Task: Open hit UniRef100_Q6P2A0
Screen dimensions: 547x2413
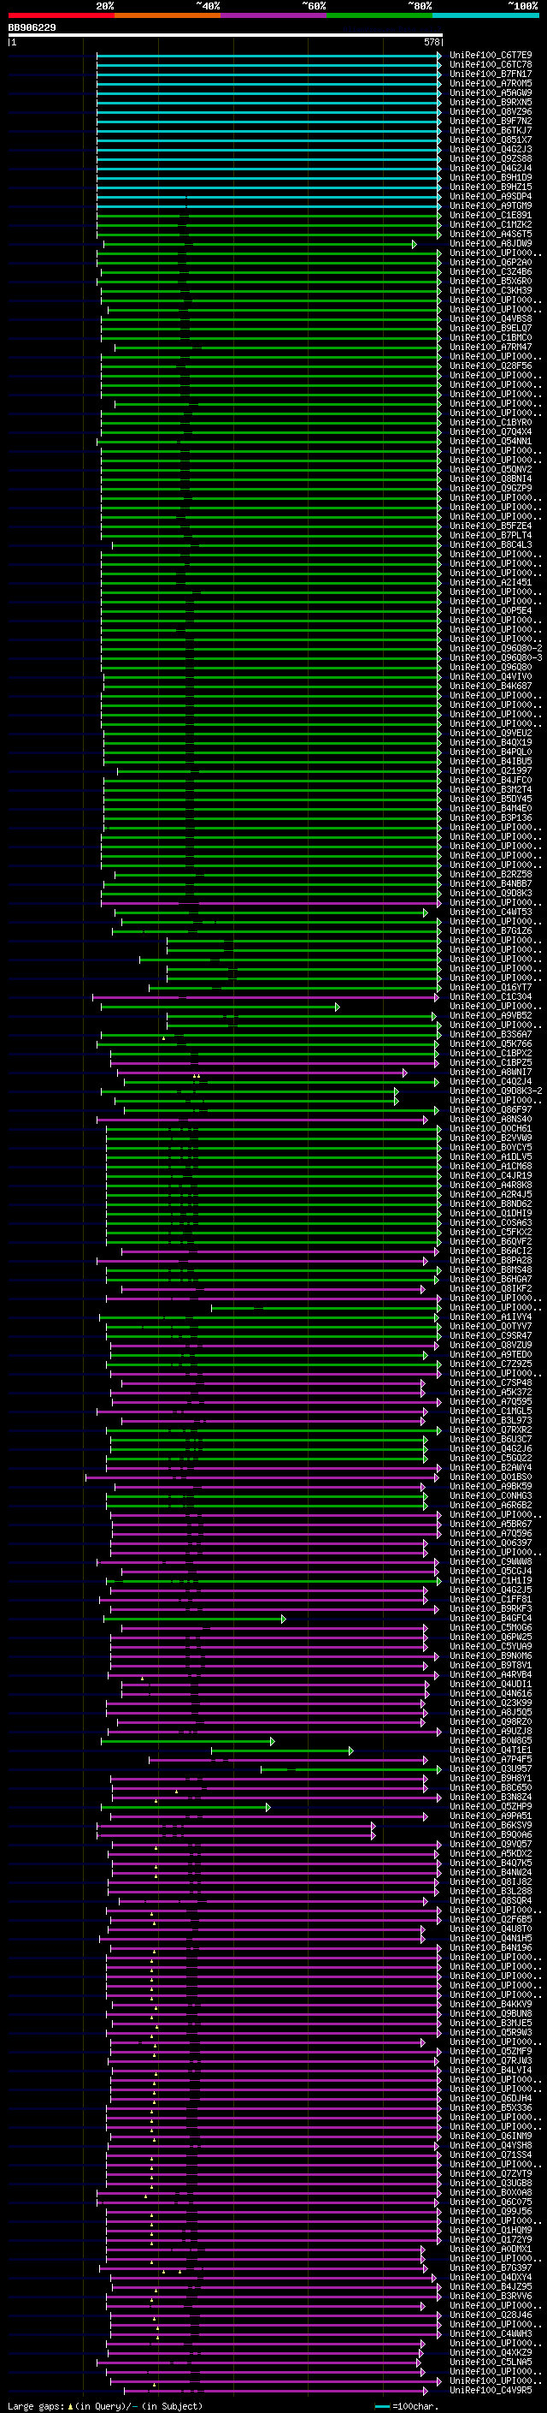Action: point(491,262)
